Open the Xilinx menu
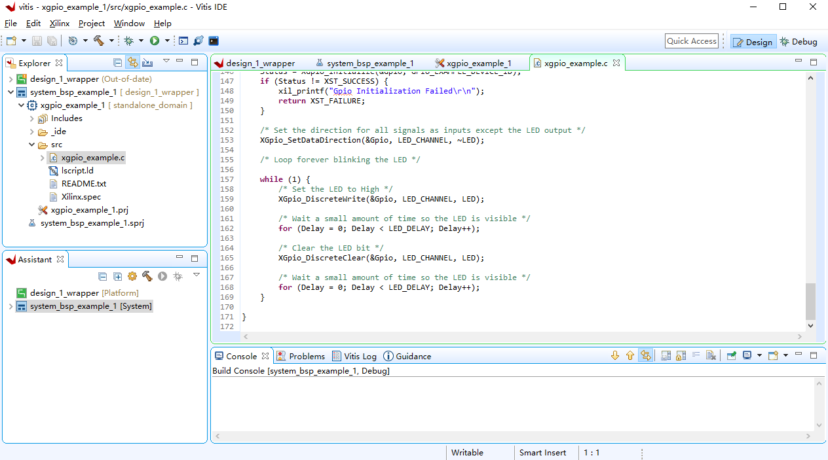Screen dimensions: 828x460 point(60,23)
